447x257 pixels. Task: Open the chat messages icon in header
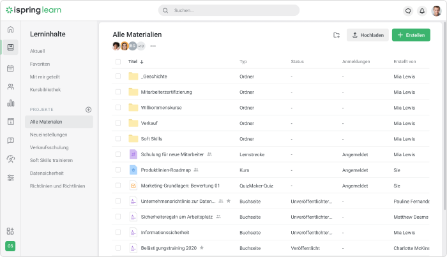408,11
